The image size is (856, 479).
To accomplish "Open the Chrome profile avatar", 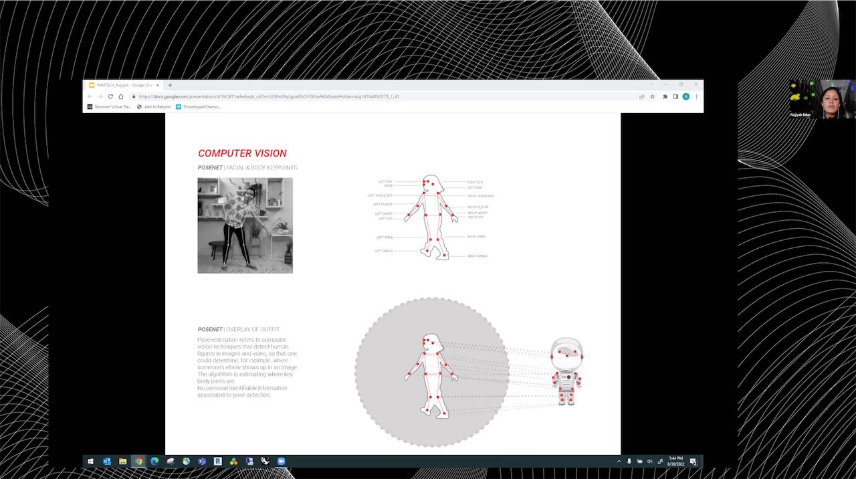I will [x=685, y=96].
